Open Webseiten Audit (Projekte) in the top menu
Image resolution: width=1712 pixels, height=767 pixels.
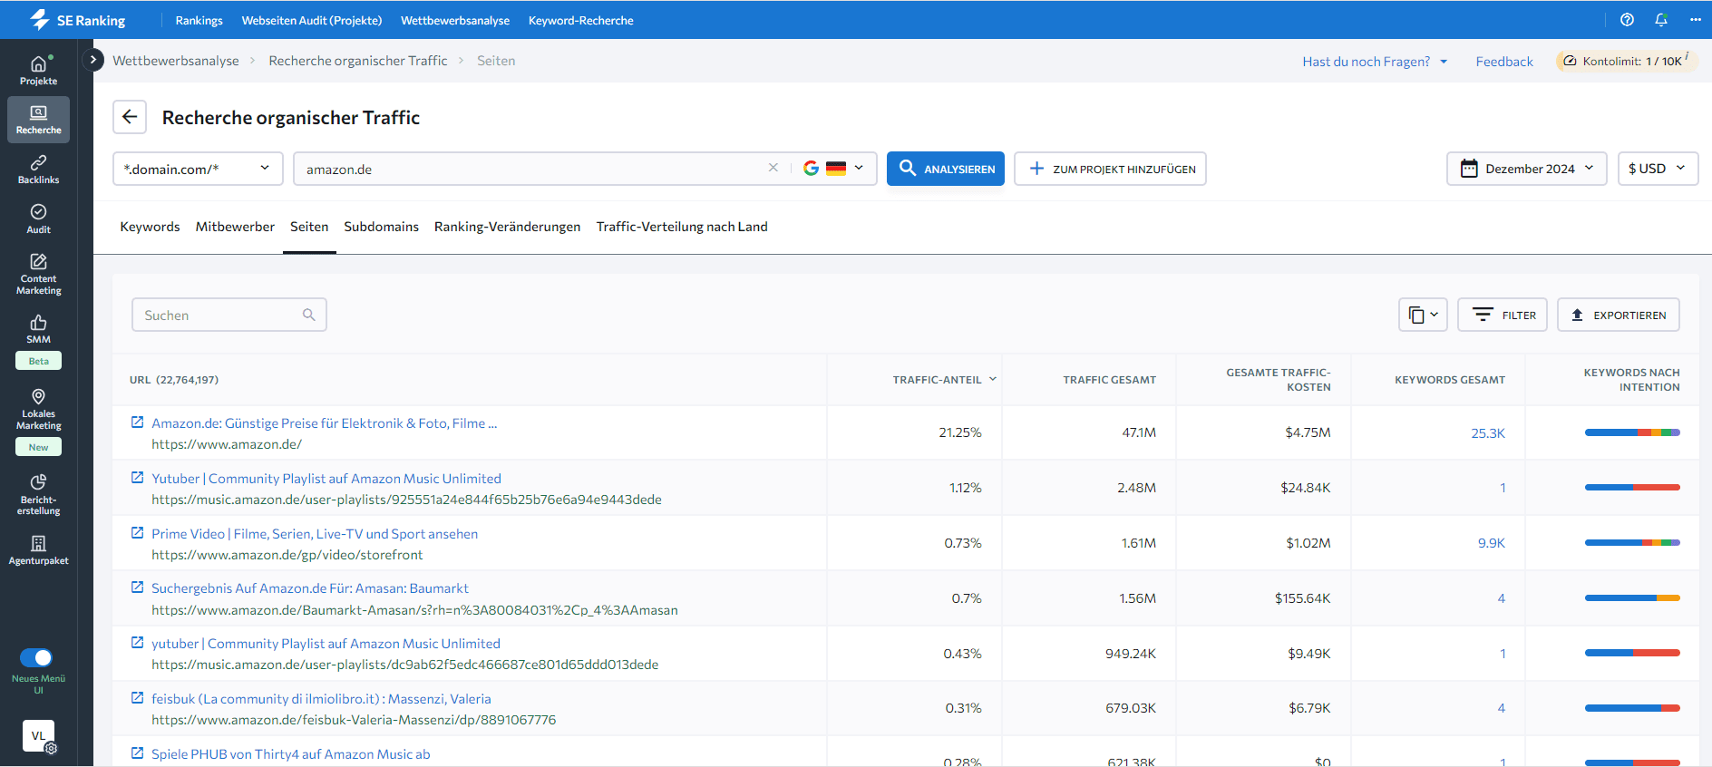[311, 20]
